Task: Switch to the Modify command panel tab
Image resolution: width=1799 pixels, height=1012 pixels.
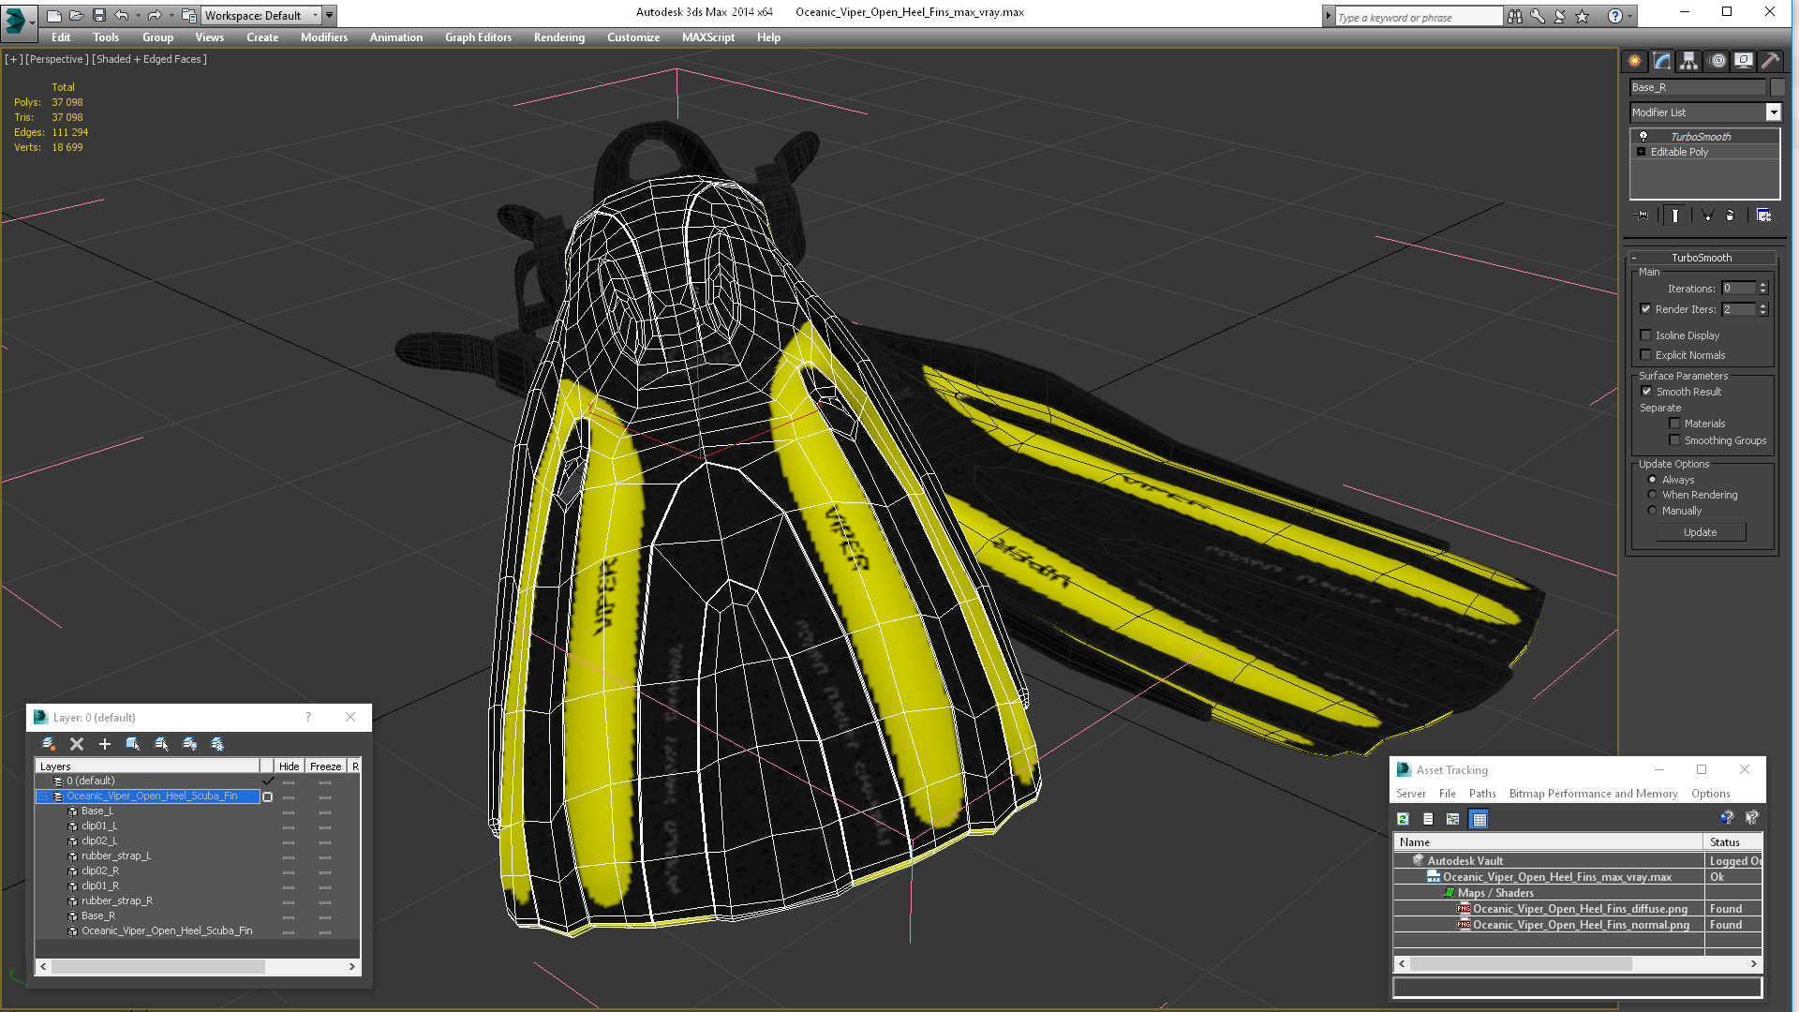Action: 1662,61
